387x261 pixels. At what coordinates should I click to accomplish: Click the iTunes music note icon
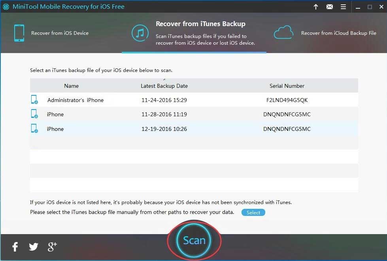pyautogui.click(x=140, y=33)
